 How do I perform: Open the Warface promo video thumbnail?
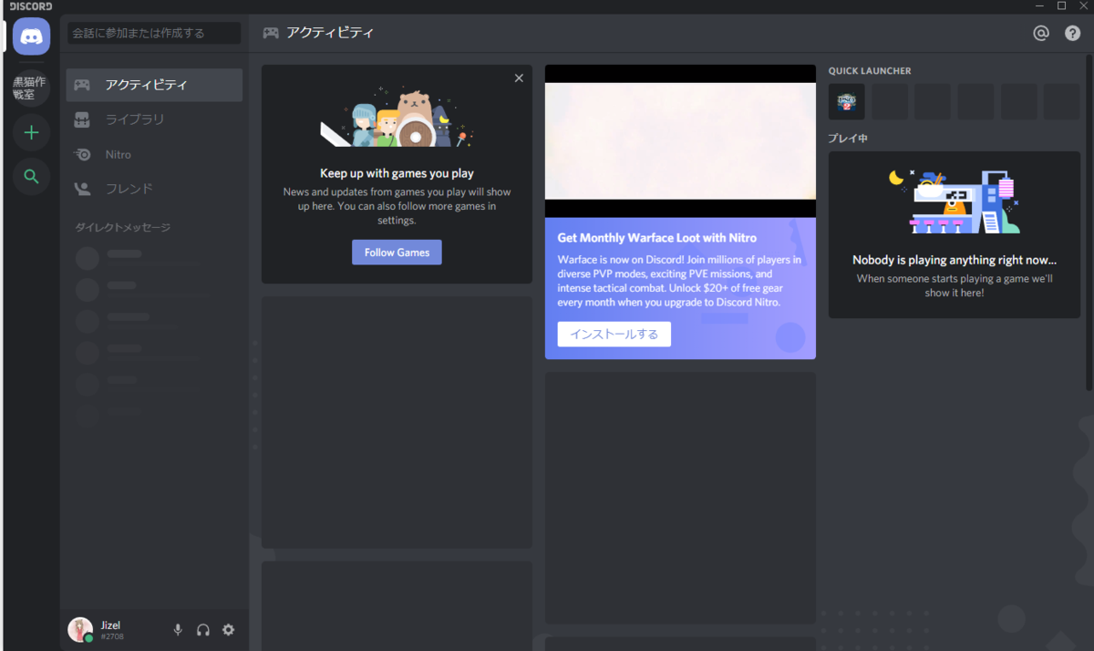point(680,140)
